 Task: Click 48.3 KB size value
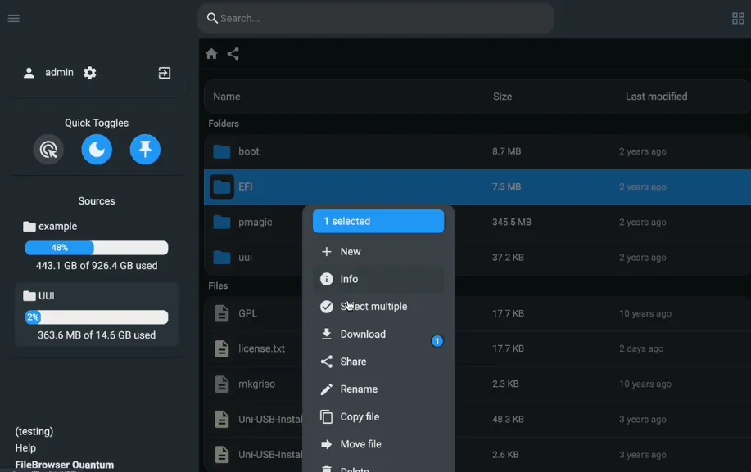[508, 420]
